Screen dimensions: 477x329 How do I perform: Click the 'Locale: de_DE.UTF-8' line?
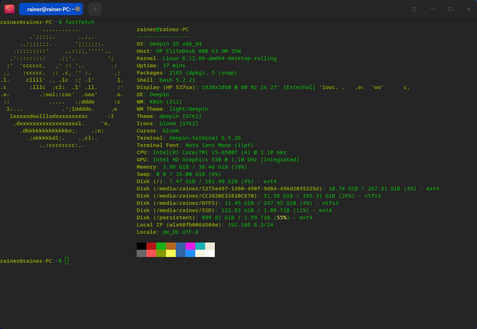(x=167, y=232)
